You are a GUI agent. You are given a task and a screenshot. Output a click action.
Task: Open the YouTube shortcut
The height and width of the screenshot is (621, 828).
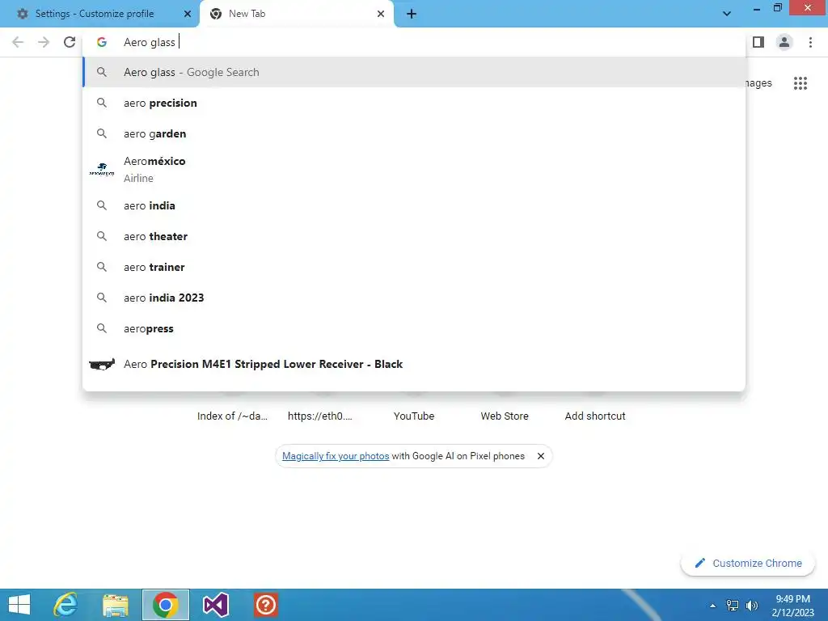(x=414, y=416)
